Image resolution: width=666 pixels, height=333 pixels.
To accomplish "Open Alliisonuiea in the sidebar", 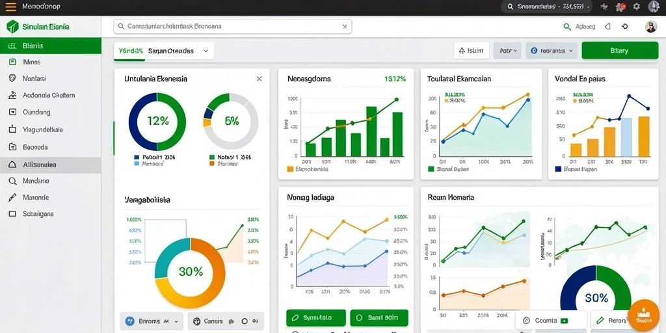I will point(51,165).
